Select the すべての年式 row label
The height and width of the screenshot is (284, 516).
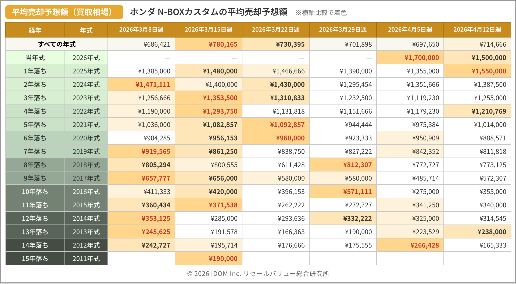tap(57, 44)
